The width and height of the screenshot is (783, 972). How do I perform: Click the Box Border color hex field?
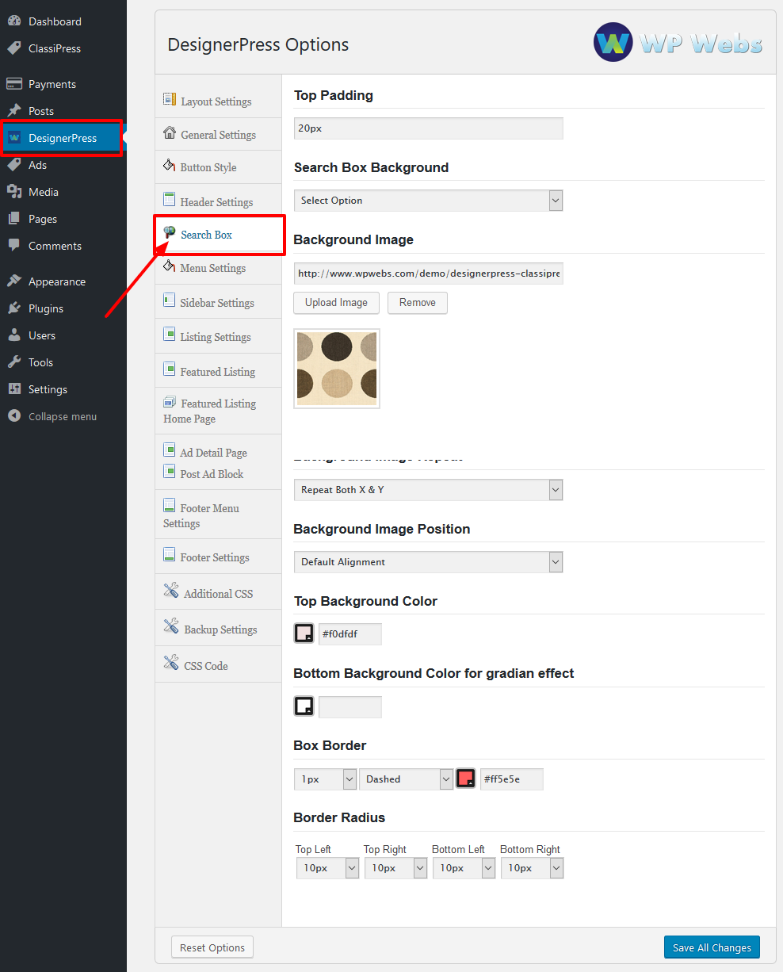pos(512,779)
